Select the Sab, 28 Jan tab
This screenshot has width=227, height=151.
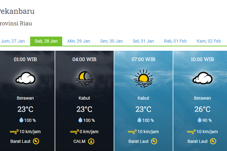coord(46,41)
